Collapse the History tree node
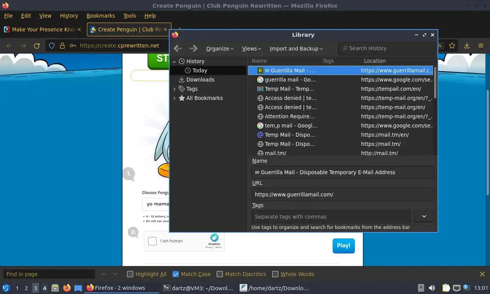 (174, 61)
